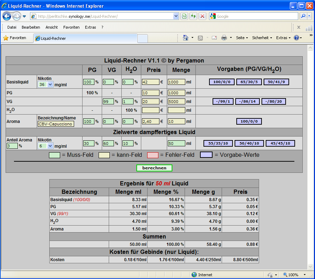Apply Aroma preset 100/0/0

pos(249,121)
